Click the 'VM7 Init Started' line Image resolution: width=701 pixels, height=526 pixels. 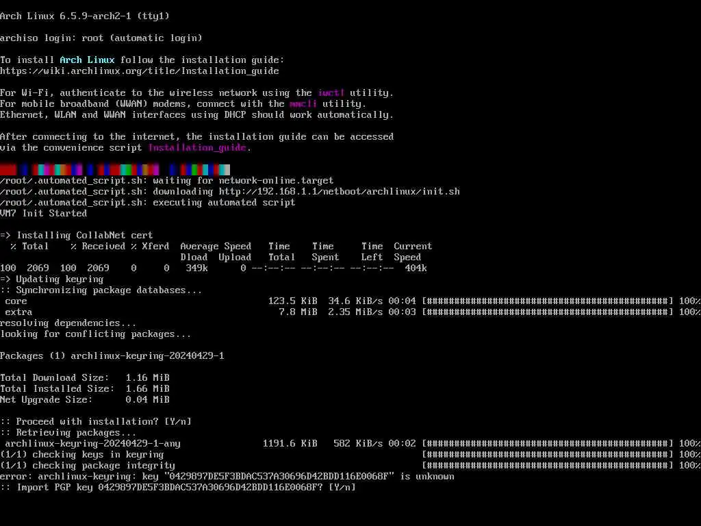coord(43,214)
